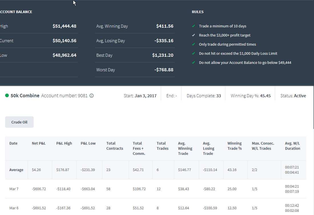
Task: Click the Status: Active indicator
Action: click(293, 96)
